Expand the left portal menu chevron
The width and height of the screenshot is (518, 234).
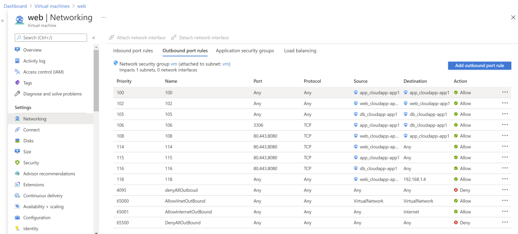(3, 21)
